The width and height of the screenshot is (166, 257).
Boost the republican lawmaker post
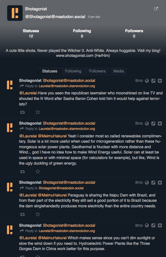[22, 112]
